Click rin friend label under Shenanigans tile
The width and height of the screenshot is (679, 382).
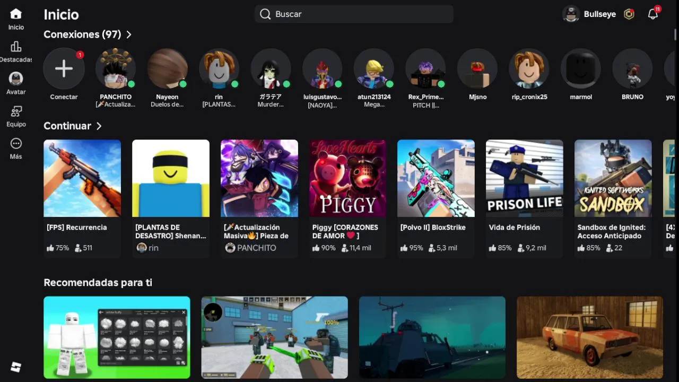coord(154,248)
